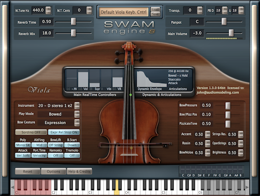Raise M.T. Cents using plus button

click(89, 9)
